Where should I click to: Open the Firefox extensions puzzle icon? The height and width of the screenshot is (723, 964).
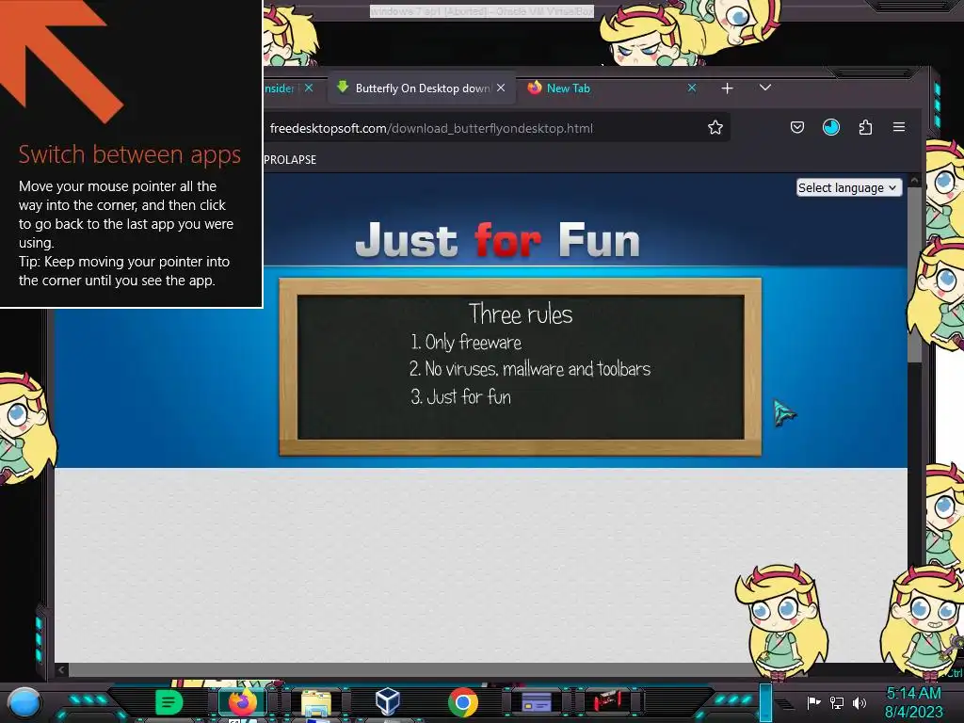point(865,127)
